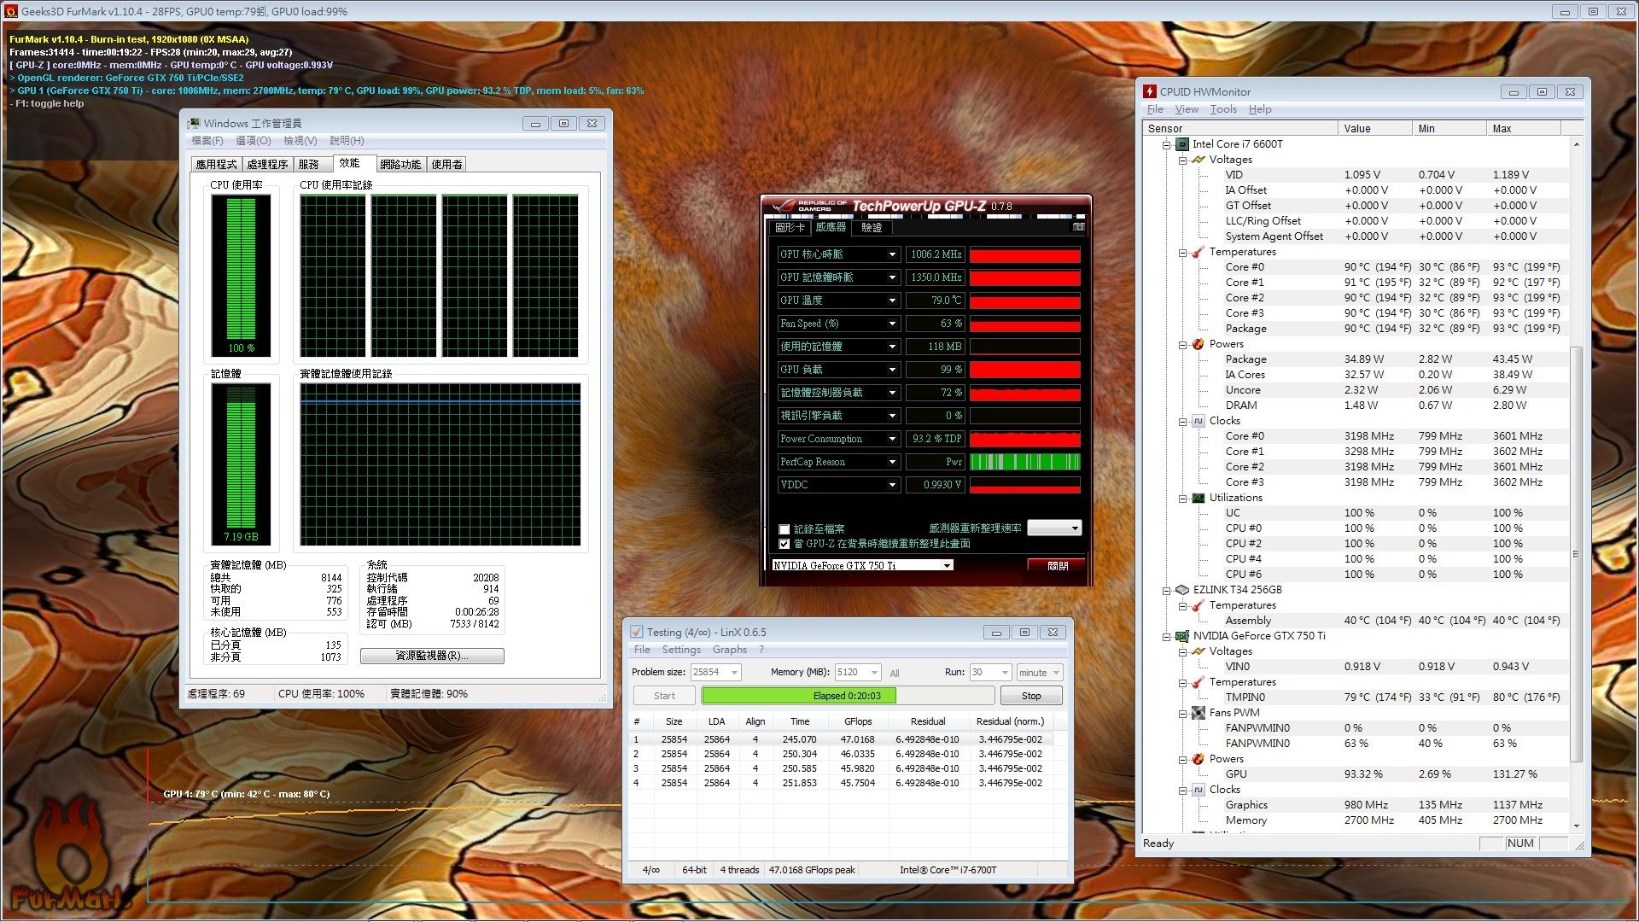Click the CPU Temperatures thermometer icon
Screen dimensions: 1639x922
1199,252
